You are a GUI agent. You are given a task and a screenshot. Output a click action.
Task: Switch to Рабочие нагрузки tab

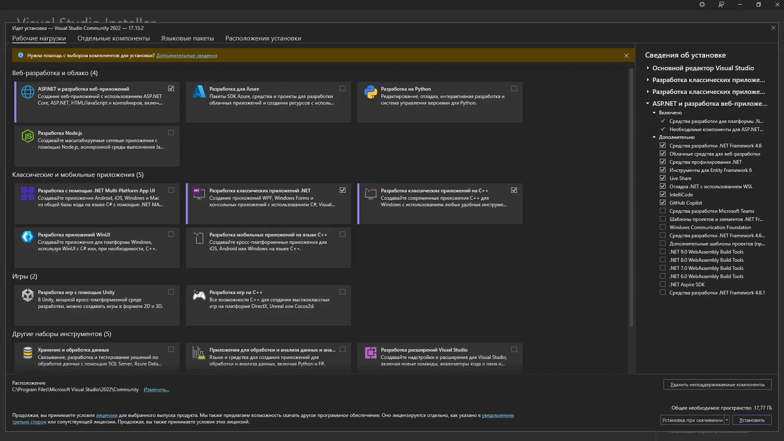pos(39,38)
